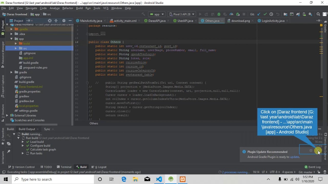Open the Pixel 3 API 28 device dropdown

[x=182, y=14]
